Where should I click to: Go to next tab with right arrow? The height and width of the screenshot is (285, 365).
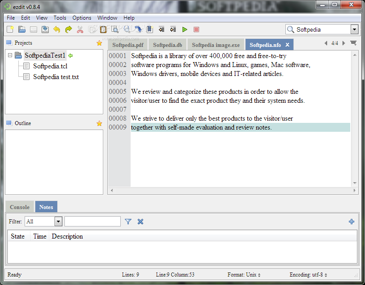point(344,43)
